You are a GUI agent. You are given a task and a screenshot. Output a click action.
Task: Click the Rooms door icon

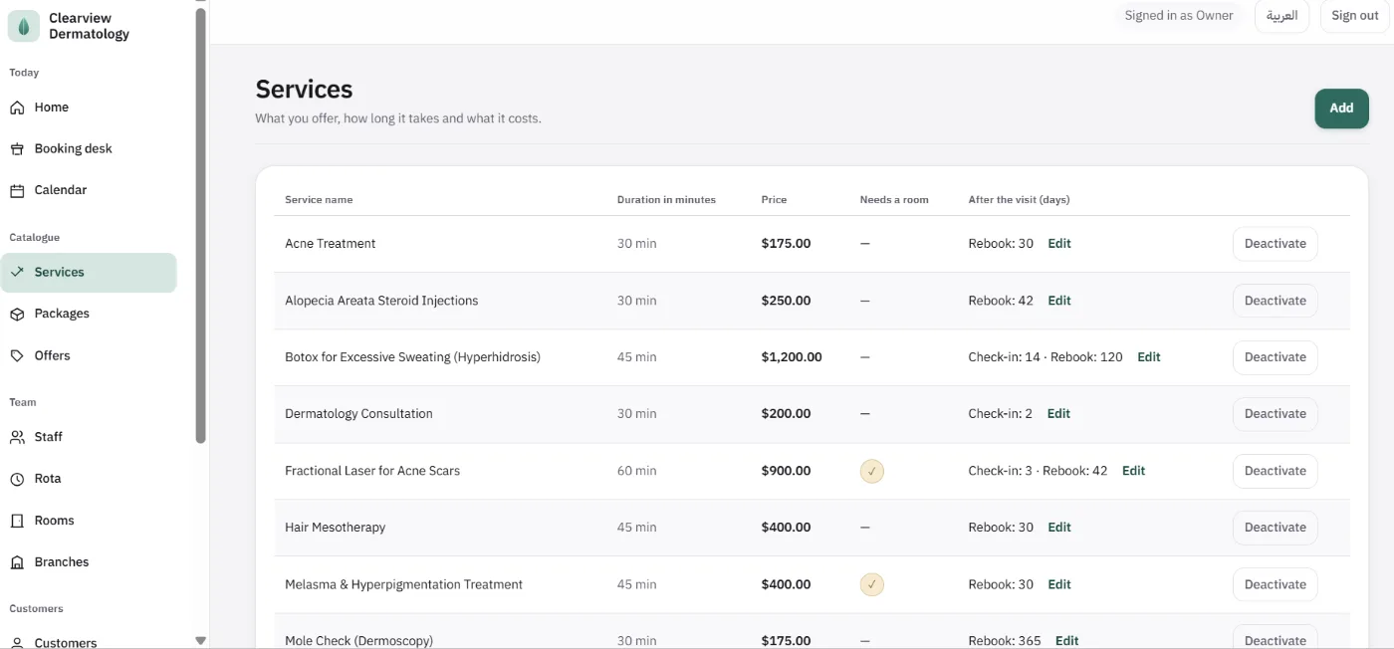(x=17, y=521)
